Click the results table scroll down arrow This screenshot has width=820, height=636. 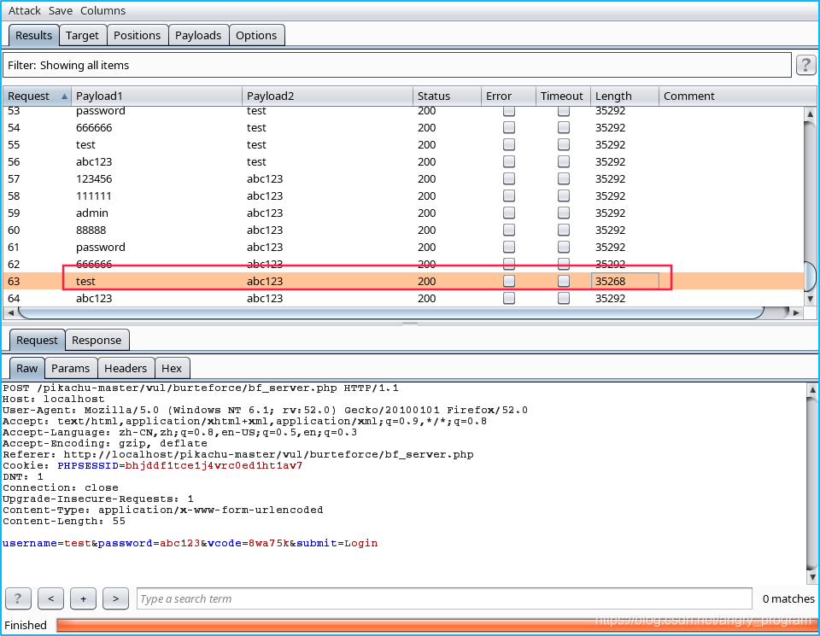point(810,300)
